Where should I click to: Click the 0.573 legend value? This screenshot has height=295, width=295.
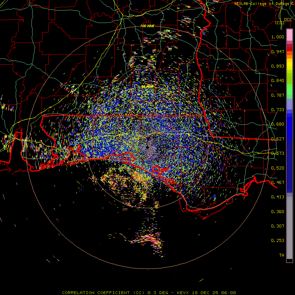278,153
